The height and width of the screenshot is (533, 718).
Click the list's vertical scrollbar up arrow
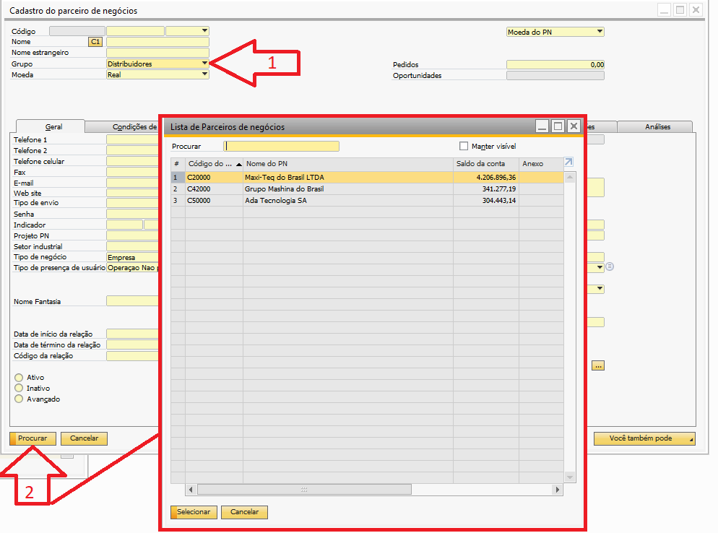[x=570, y=177]
